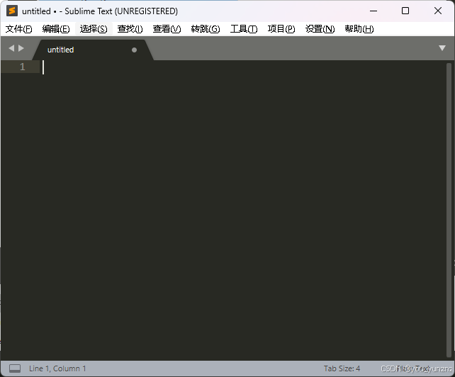Click line number 1 in the gutter
455x377 pixels.
pos(23,67)
